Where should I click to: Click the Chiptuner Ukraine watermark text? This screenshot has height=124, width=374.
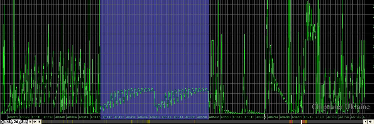pos(341,107)
